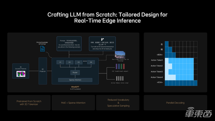
Task: Select the E2 expert block
Action: pos(69,62)
